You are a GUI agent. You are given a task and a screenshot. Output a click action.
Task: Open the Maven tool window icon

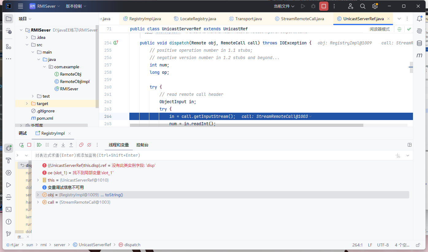419,55
